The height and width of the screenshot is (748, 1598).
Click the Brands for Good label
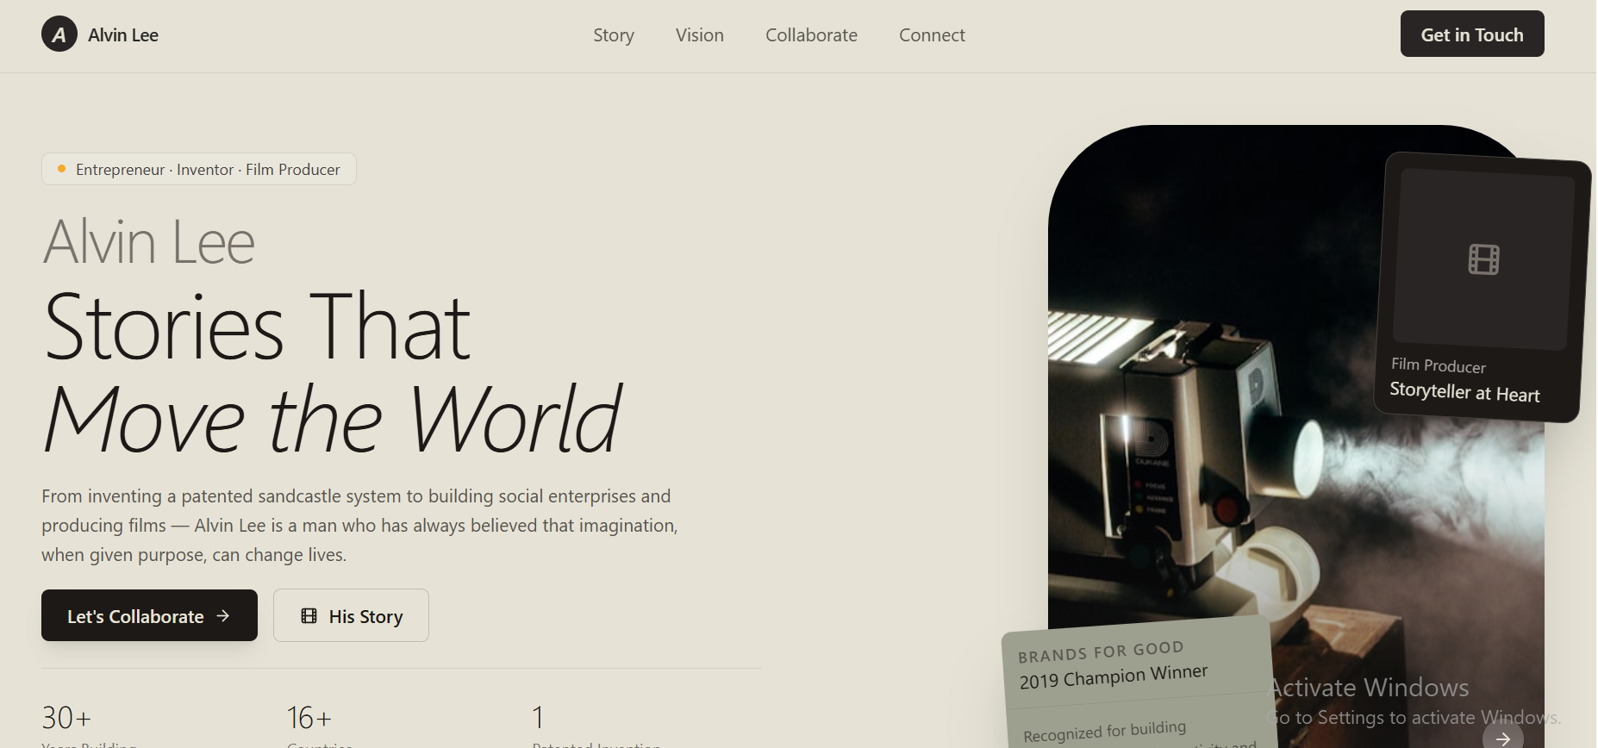pos(1101,651)
